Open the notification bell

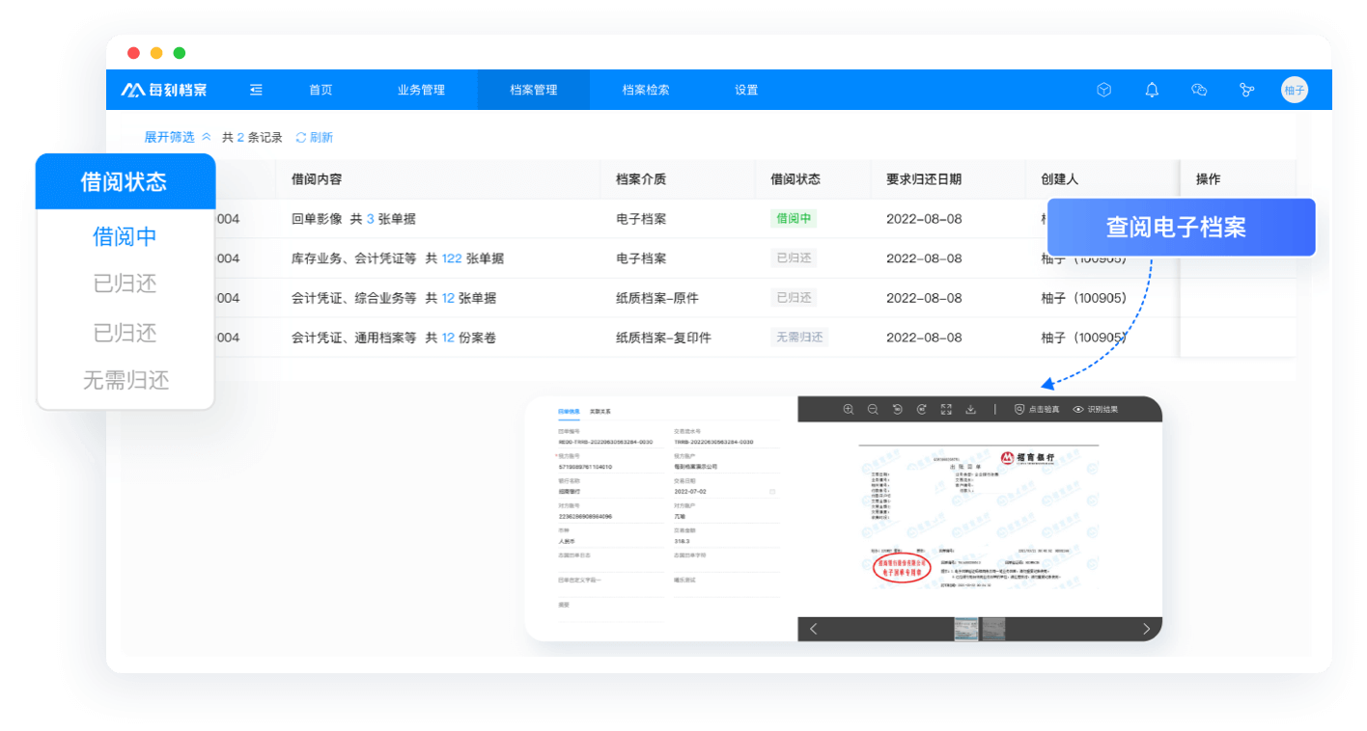1152,90
